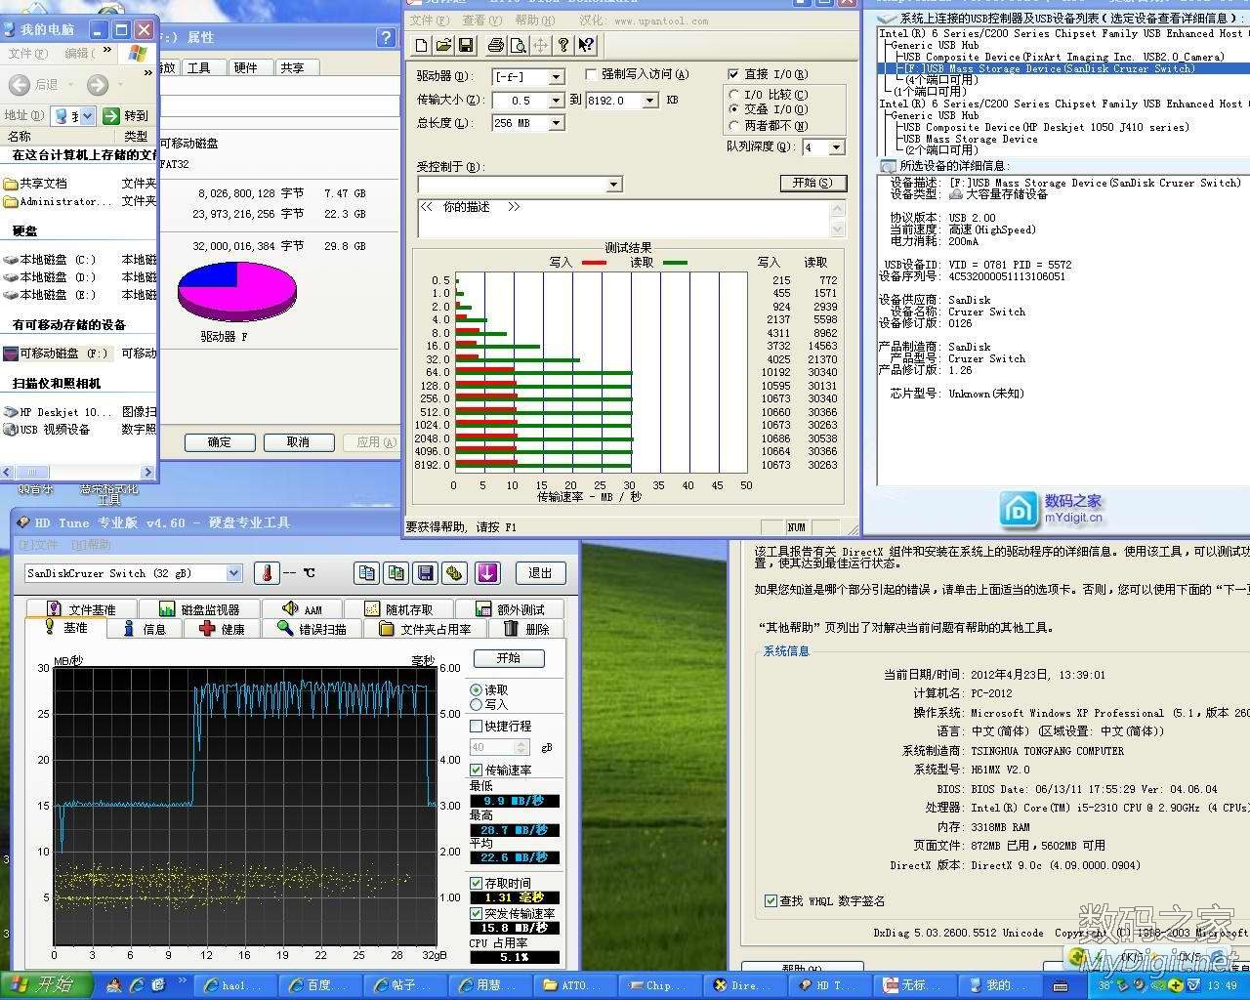Open the SanDiskCruzer Switch drive dropdown
The width and height of the screenshot is (1250, 1000).
(233, 573)
